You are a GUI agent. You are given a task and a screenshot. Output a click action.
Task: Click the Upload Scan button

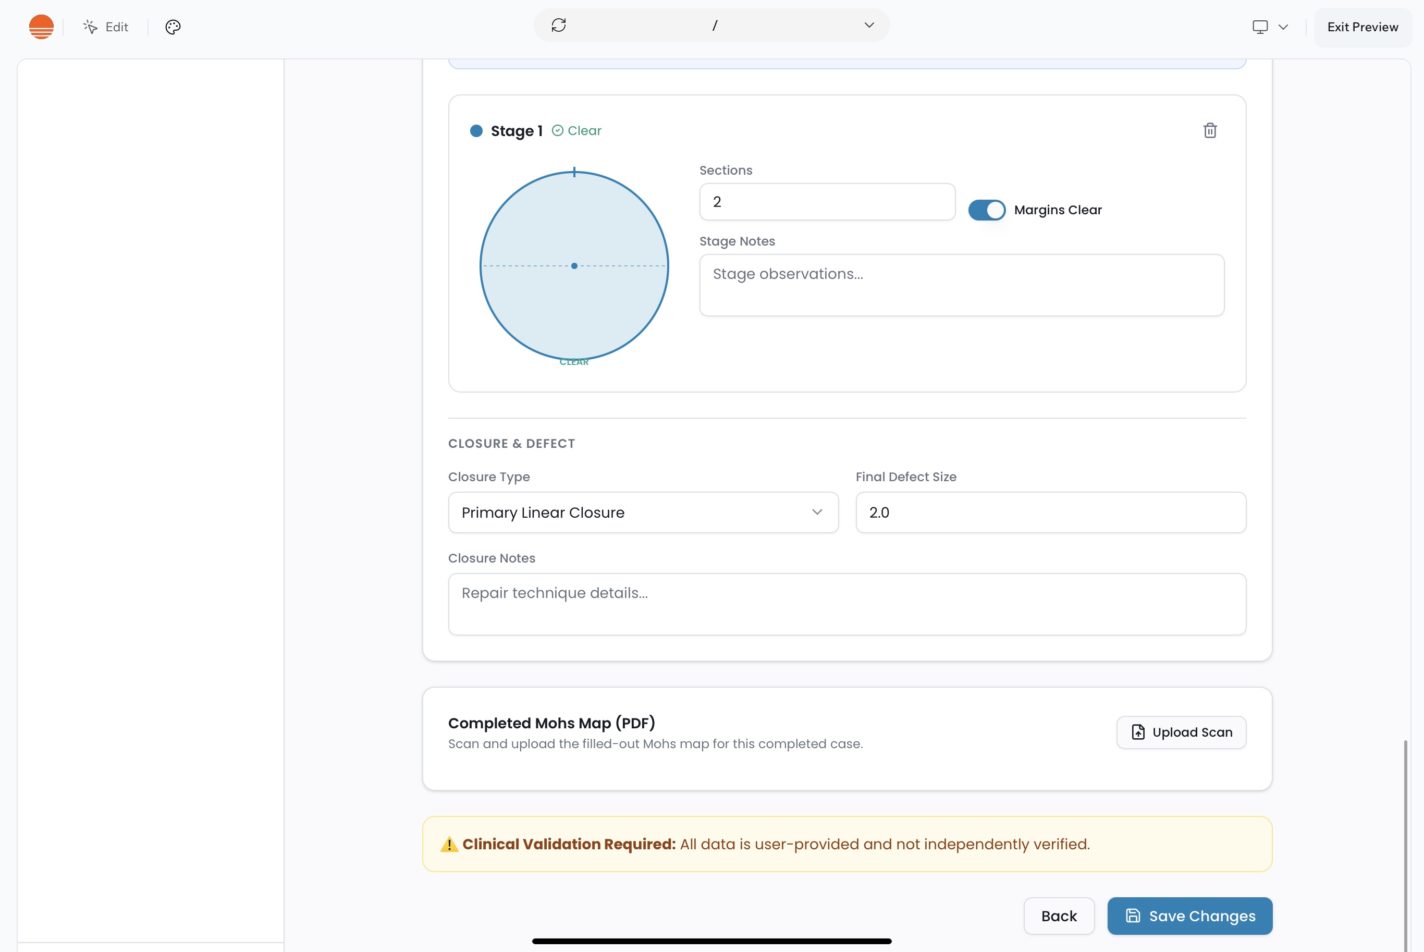pos(1181,732)
